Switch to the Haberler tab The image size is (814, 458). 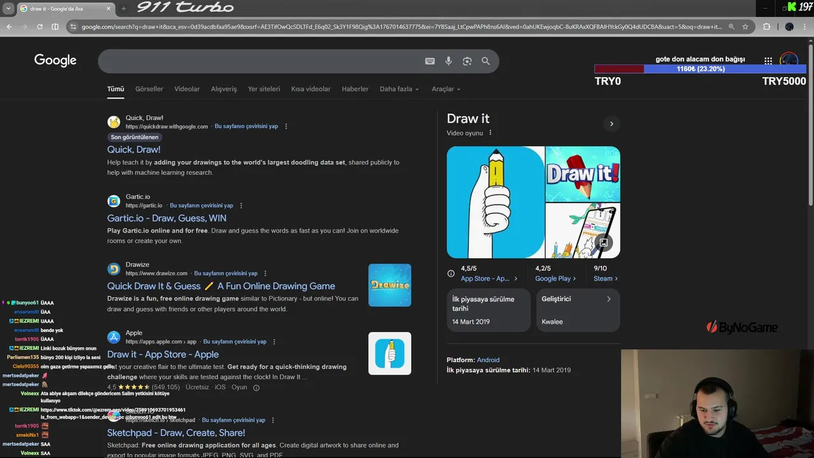click(355, 89)
